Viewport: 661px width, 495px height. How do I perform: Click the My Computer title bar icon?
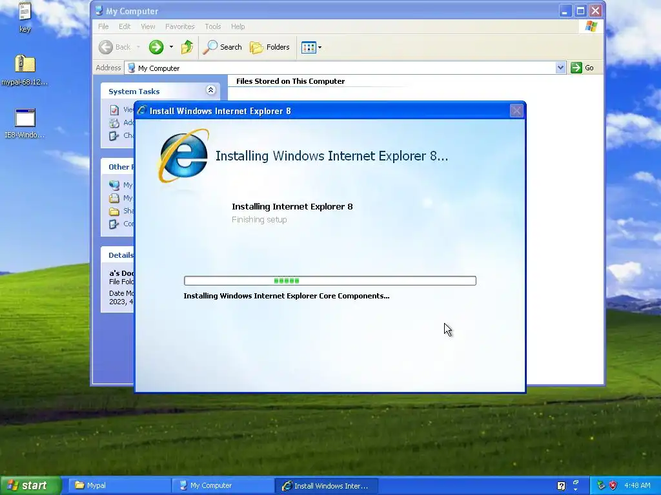[99, 11]
